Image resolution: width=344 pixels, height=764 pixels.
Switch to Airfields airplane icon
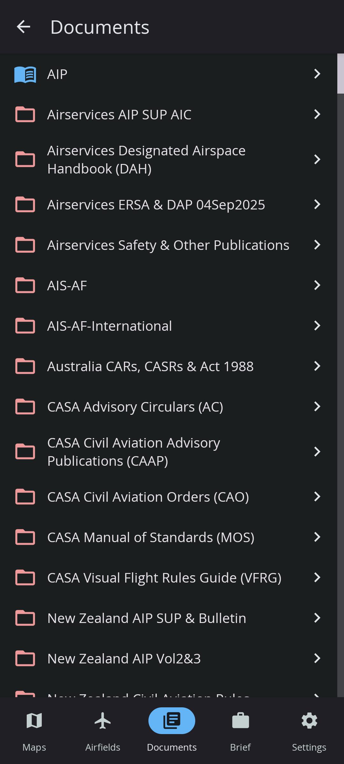pos(103,721)
